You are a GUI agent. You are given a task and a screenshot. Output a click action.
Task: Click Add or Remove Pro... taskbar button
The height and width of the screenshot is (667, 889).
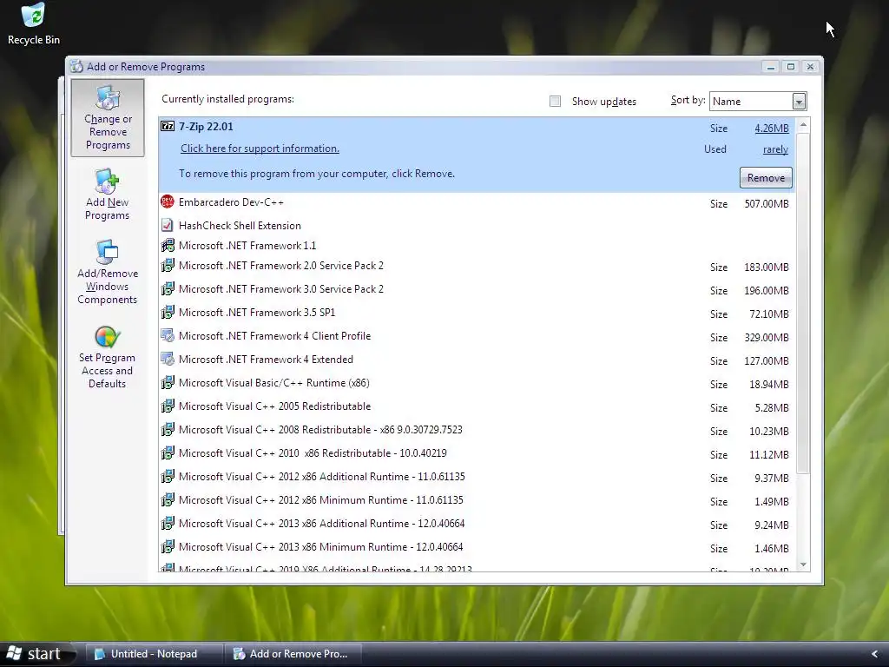[x=293, y=654]
